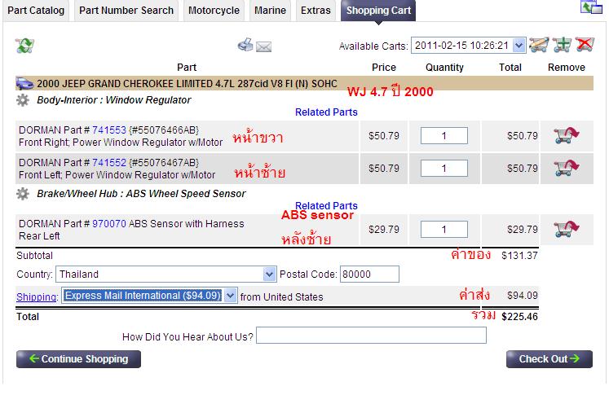The image size is (609, 404).
Task: Switch to the Part Catalog tab
Action: click(x=37, y=11)
